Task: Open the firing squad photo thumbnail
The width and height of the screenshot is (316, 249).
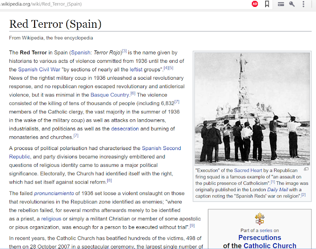Action: pos(252,108)
